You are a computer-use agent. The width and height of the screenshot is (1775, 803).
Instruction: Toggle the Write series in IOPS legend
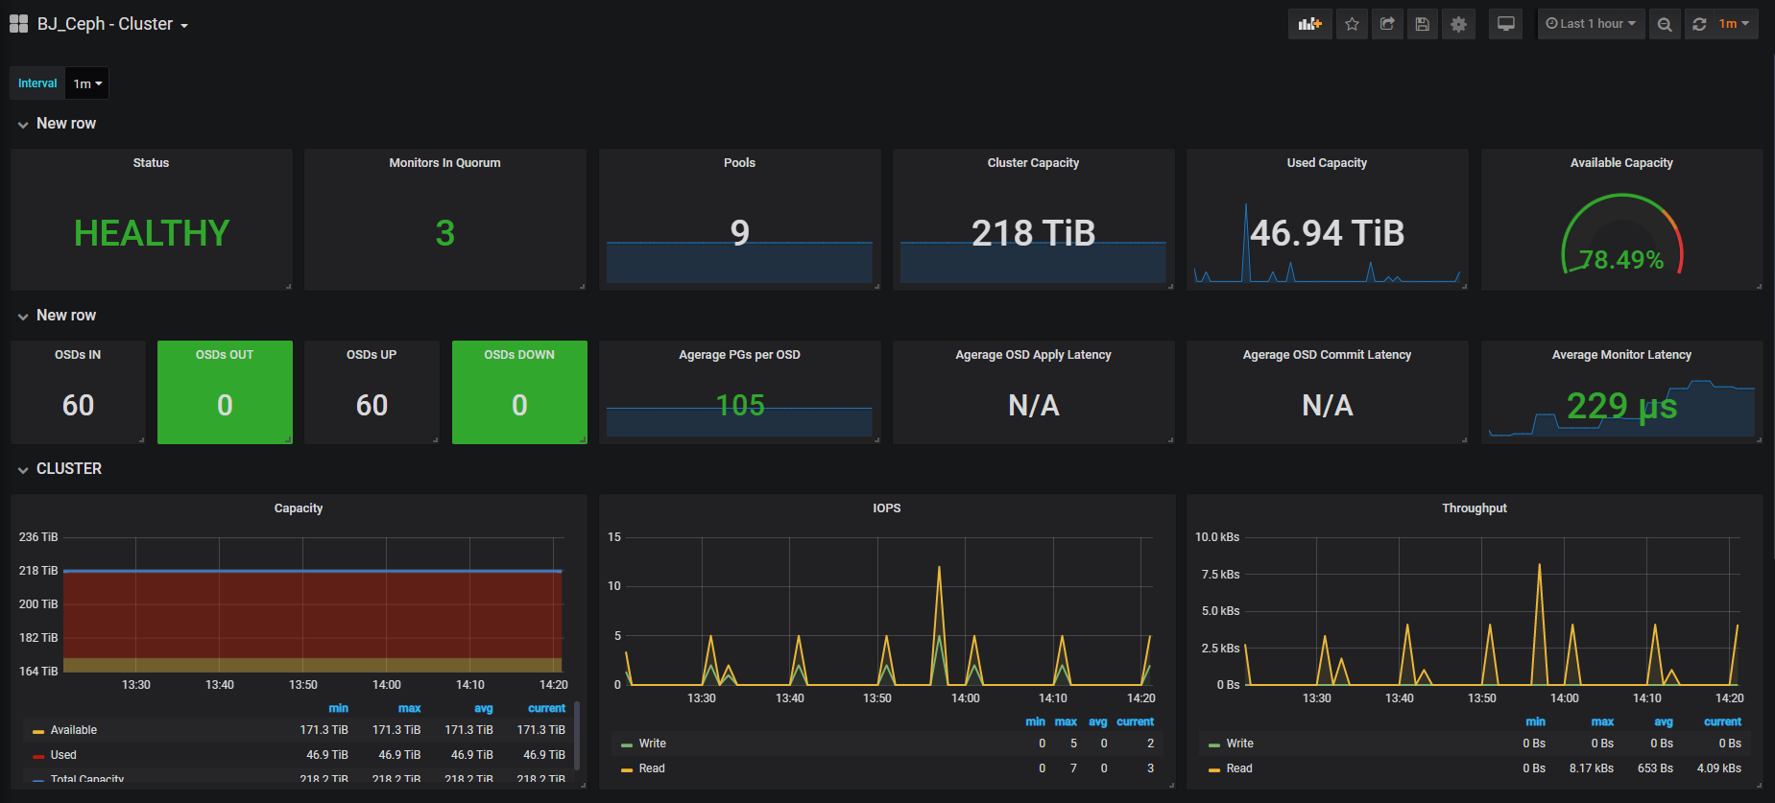click(x=653, y=744)
